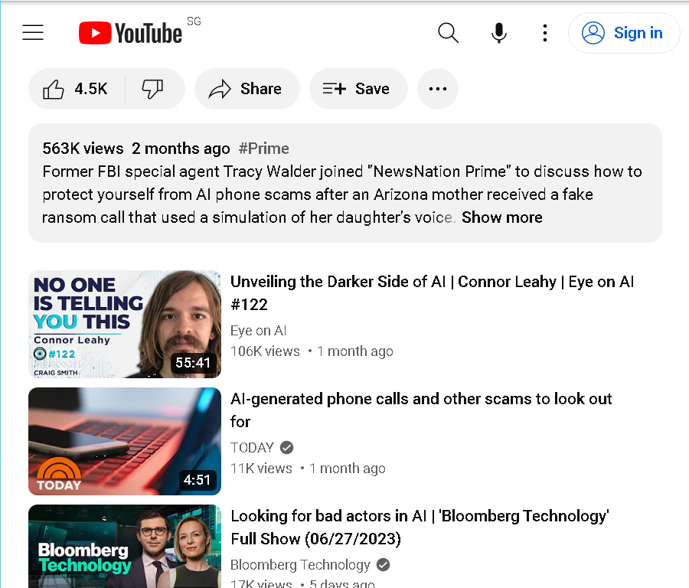Share this video
The width and height of the screenshot is (689, 588).
pos(247,89)
